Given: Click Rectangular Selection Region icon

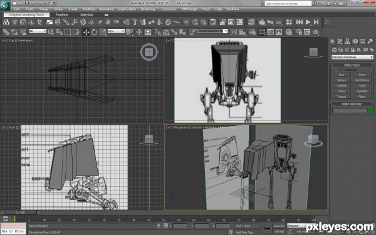Looking at the screenshot, I should click(68, 32).
